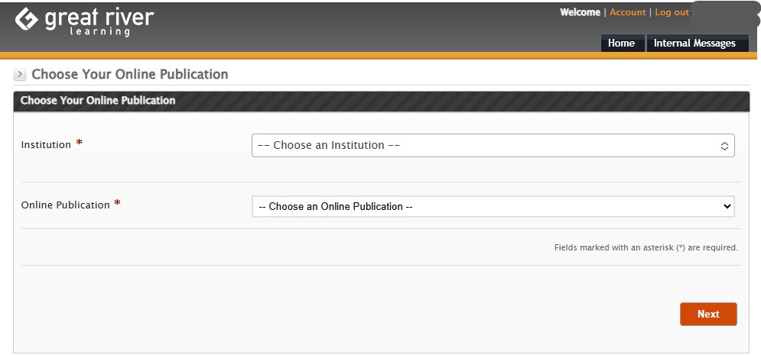Click the Log out link
Screen dimensions: 761x355
(x=672, y=12)
